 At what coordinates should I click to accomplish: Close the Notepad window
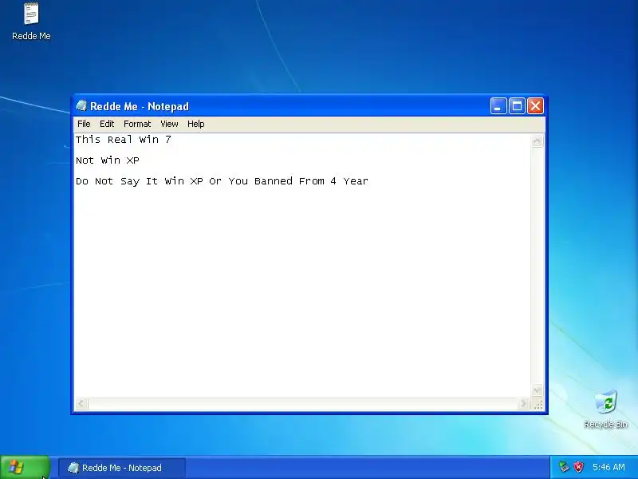pos(535,106)
